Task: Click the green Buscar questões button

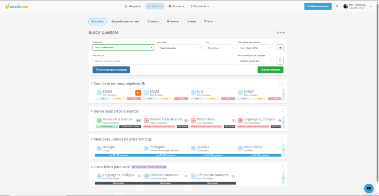Action: (x=270, y=70)
